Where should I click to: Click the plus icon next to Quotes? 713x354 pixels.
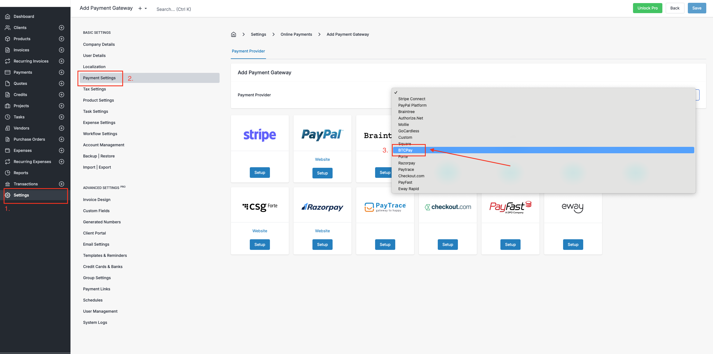61,83
